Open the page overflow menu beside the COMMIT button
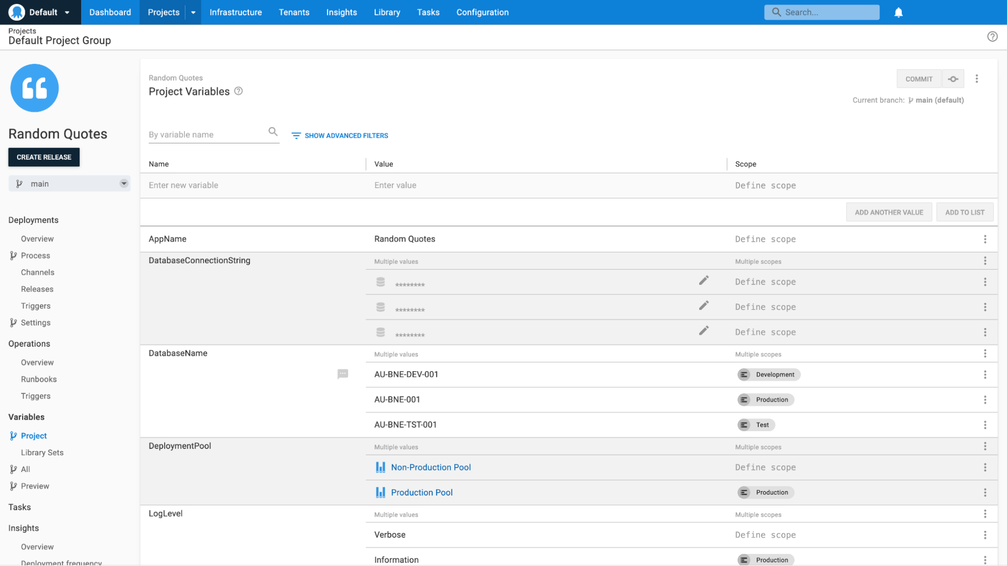 click(x=977, y=78)
